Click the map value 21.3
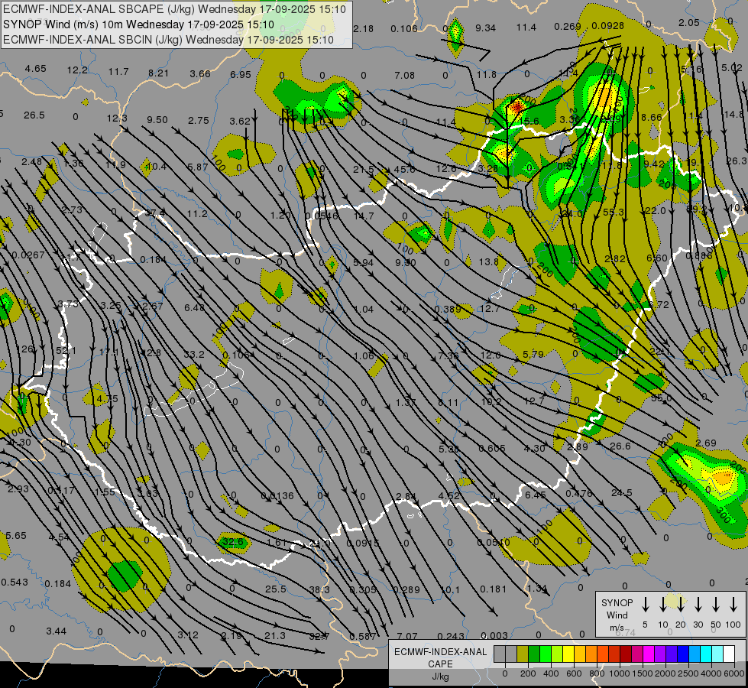The width and height of the screenshot is (748, 688). (x=275, y=635)
